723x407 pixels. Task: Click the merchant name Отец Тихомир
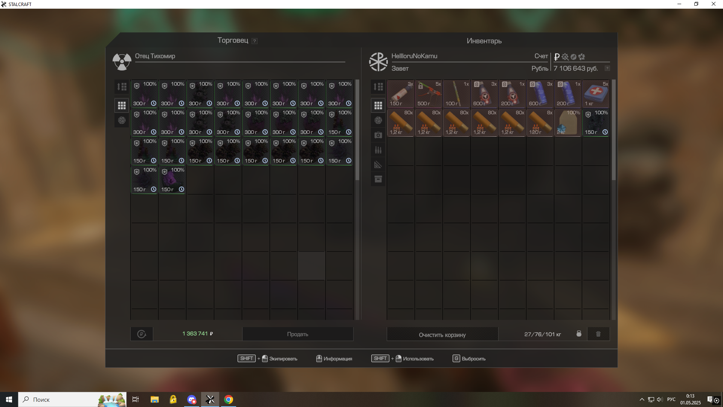(x=155, y=56)
